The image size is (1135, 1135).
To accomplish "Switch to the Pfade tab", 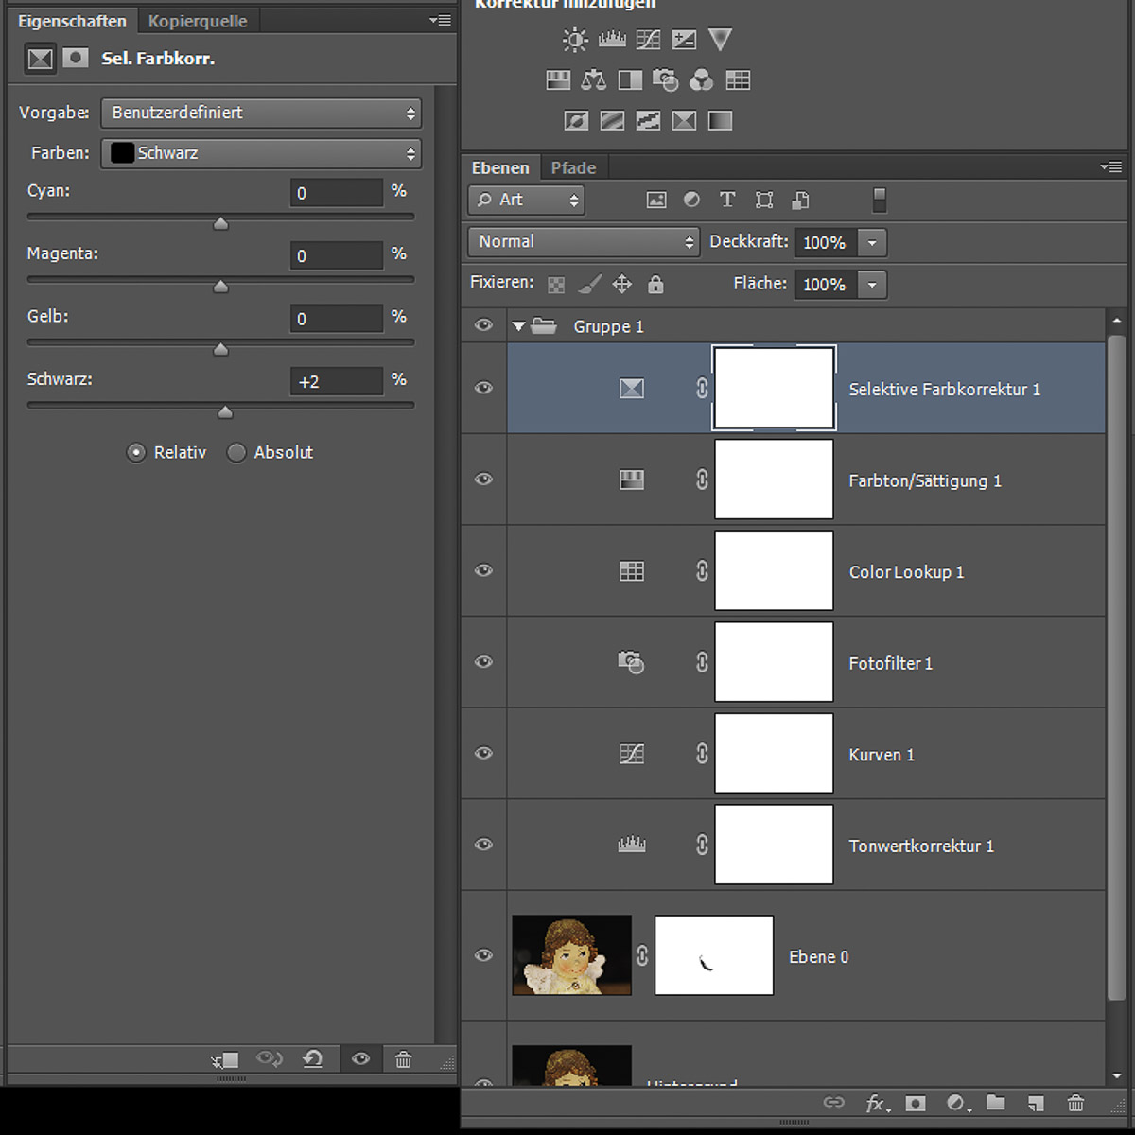I will (573, 168).
